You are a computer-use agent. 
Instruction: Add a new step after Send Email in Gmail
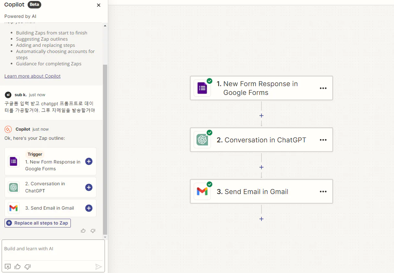pyautogui.click(x=261, y=219)
